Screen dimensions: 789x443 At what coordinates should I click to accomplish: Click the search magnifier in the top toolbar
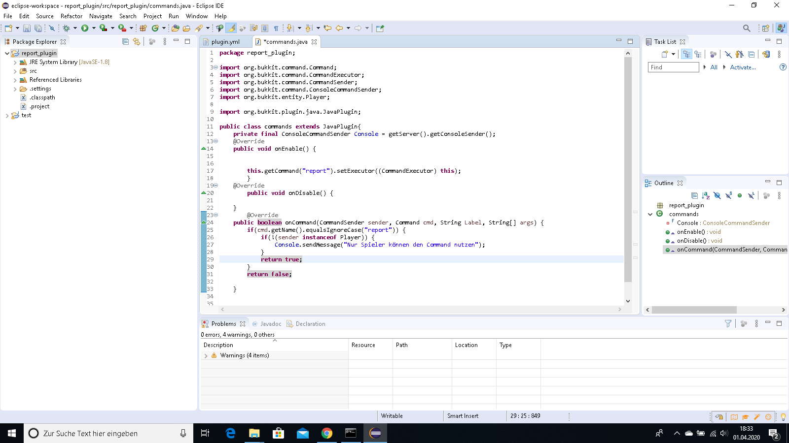(x=747, y=28)
